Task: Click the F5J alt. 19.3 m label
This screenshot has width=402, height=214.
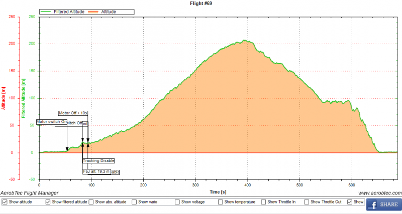Action: [96, 171]
